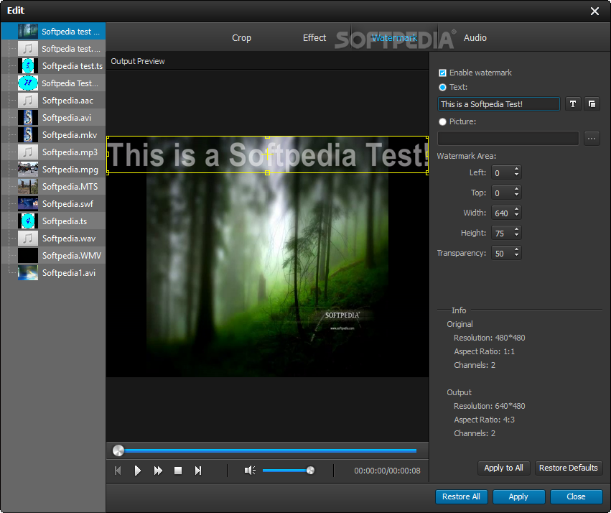Decrease the Width value with down arrow

[517, 215]
